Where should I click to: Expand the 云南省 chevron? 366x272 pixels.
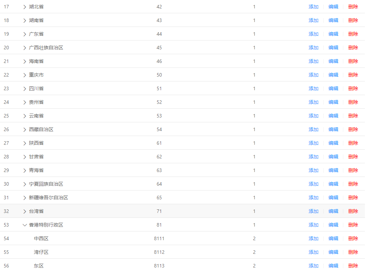pyautogui.click(x=24, y=116)
